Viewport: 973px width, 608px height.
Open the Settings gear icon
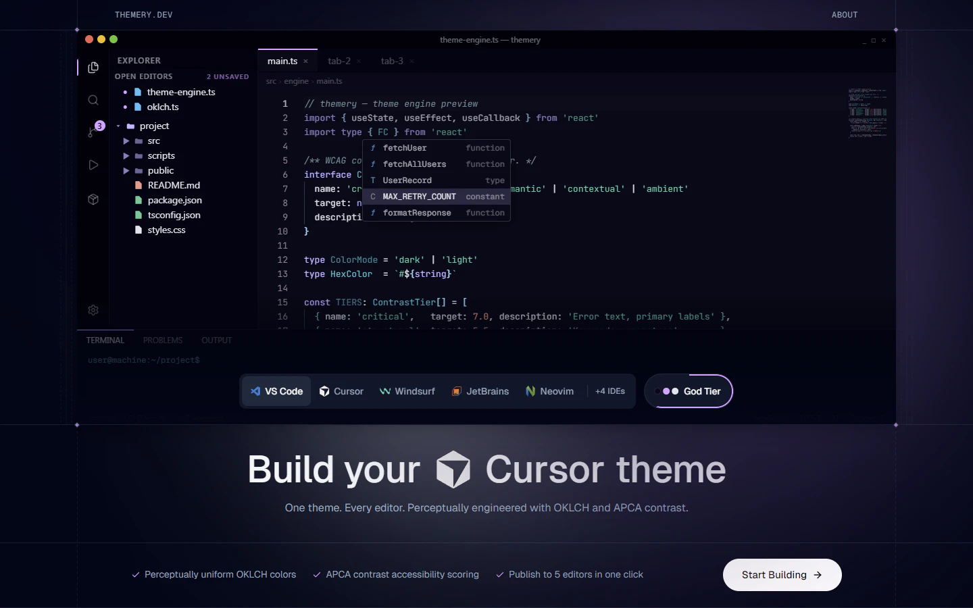[93, 310]
